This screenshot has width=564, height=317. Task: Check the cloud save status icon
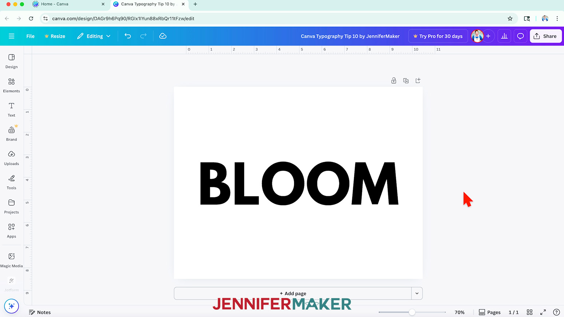pos(163,36)
